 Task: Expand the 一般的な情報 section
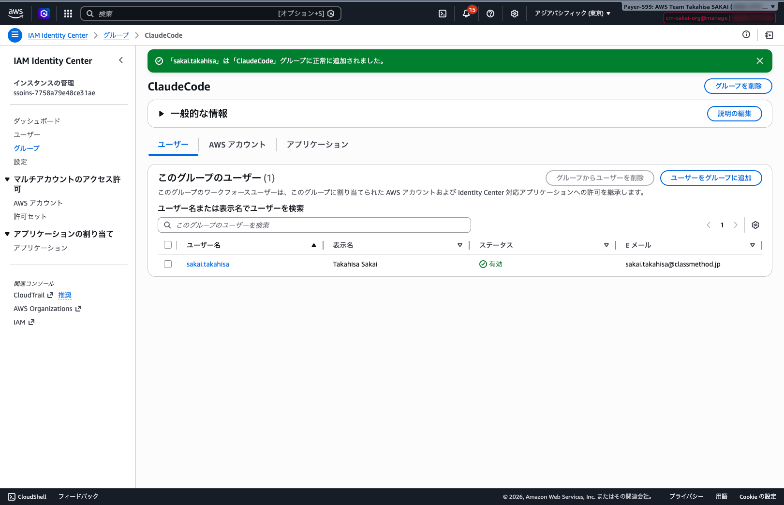pos(162,114)
